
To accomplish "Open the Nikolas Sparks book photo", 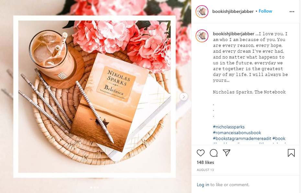I will (x=95, y=97).
